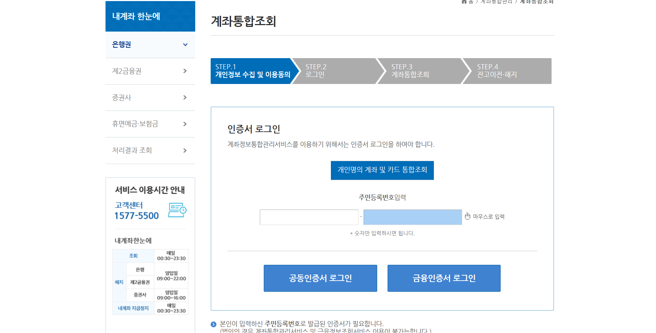Click the customer center card illustration icon
Viewport: 656px width, 333px height.
(x=177, y=211)
